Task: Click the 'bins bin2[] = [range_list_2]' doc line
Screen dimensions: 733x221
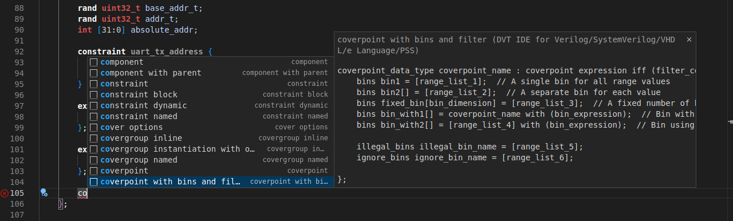Action: pyautogui.click(x=509, y=92)
